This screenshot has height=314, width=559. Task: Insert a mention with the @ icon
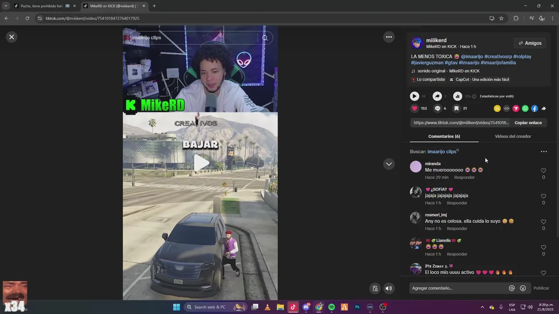pyautogui.click(x=512, y=288)
